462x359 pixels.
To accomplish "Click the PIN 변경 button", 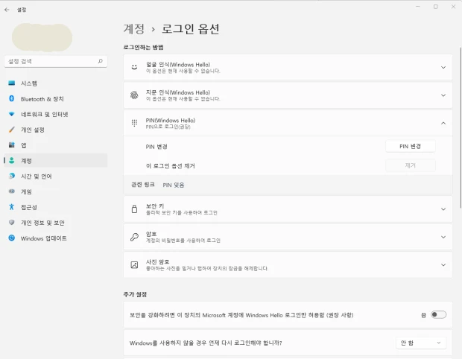I will [410, 147].
